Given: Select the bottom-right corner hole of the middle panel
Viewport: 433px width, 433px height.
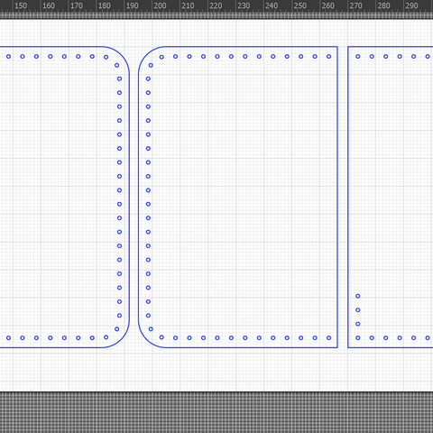Looking at the screenshot, I should coord(328,338).
